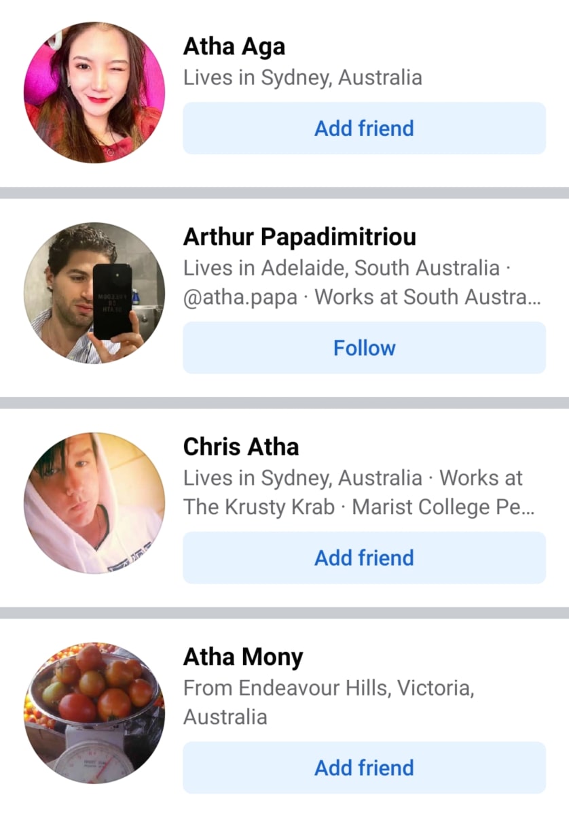This screenshot has width=569, height=816.
Task: Click 'Marist College Pe…' truncated text
Action: 443,507
